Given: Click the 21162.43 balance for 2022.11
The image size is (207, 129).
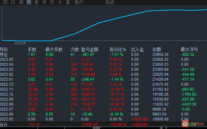Looking at the screenshot, I should (x=161, y=89).
